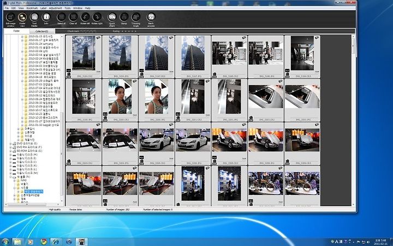Click the Clear all toolbar icon
Image resolution: width=393 pixels, height=246 pixels.
coord(73,19)
